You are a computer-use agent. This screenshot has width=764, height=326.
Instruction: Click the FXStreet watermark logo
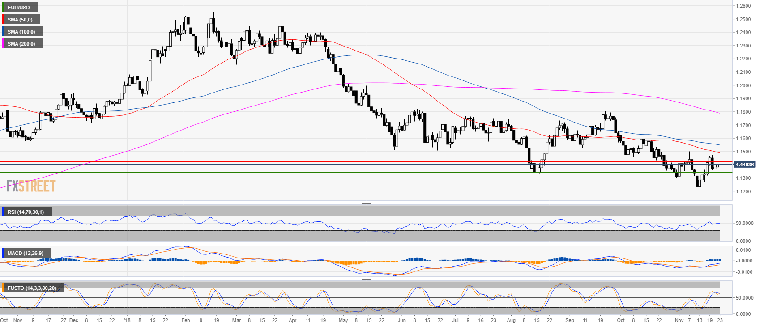tap(31, 186)
